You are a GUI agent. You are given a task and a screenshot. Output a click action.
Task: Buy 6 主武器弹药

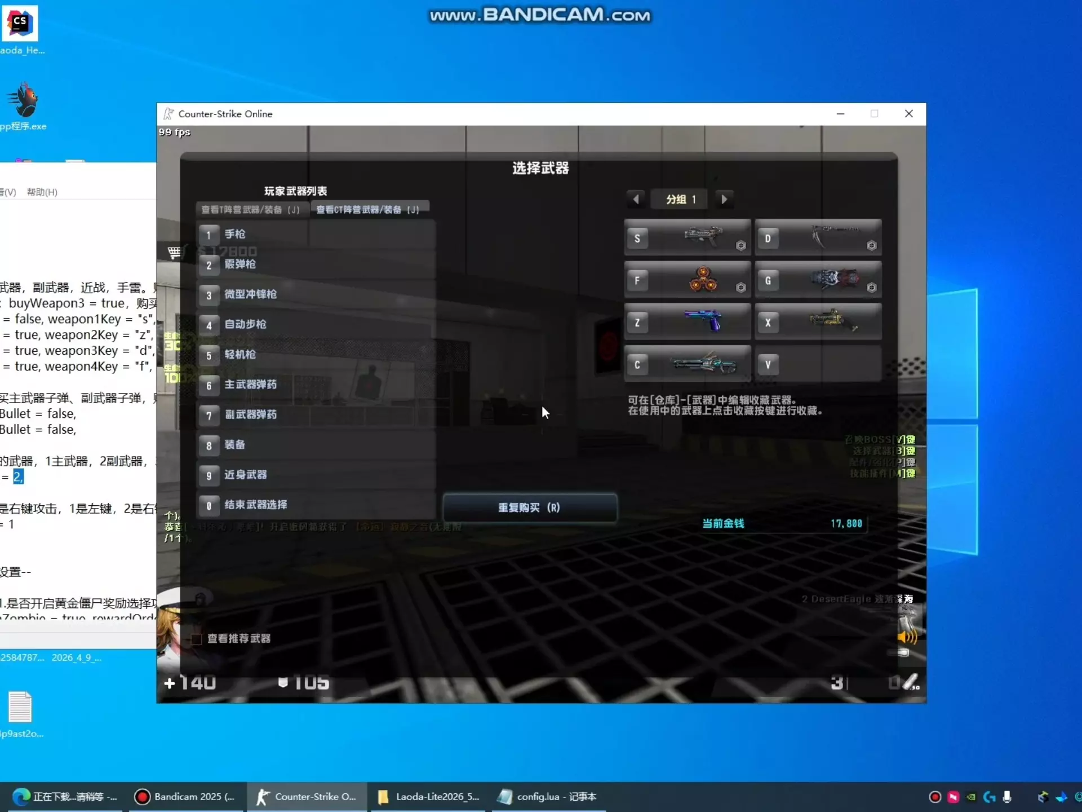coord(317,385)
